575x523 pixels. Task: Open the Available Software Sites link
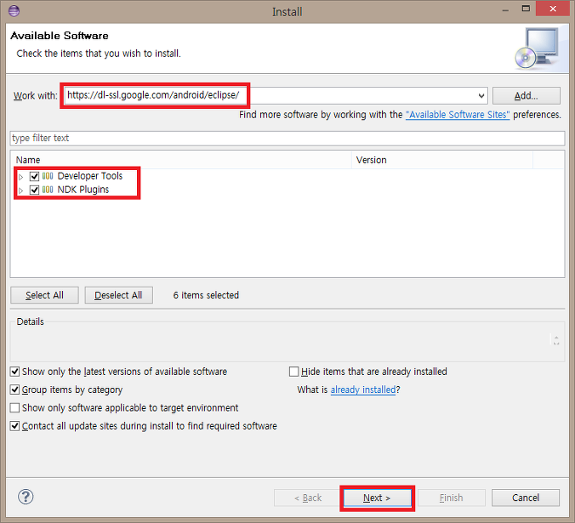click(x=458, y=115)
